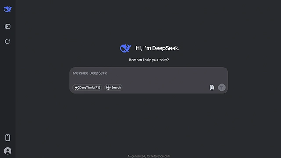The width and height of the screenshot is (281, 158).
Task: Click the DeepSeek whale logo in sidebar
Action: 8,9
